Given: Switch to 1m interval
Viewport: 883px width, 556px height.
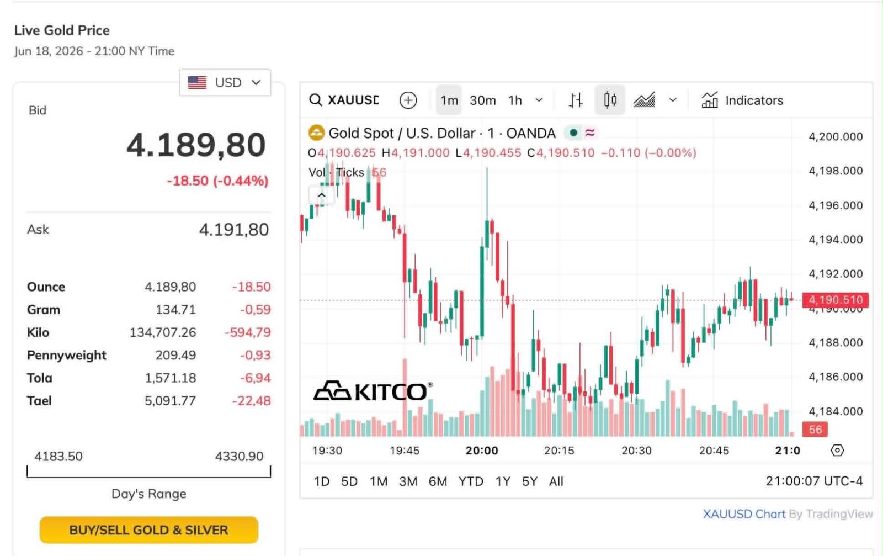Looking at the screenshot, I should 449,100.
